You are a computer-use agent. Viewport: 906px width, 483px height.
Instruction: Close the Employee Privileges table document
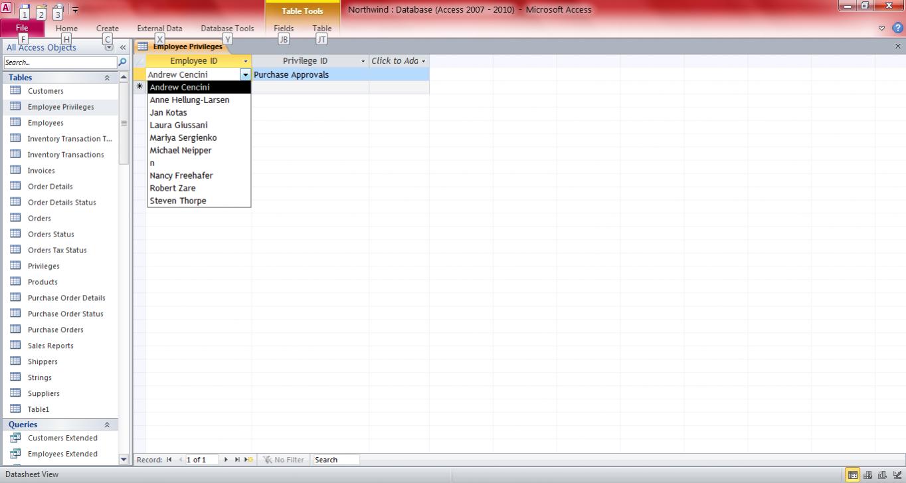(898, 47)
